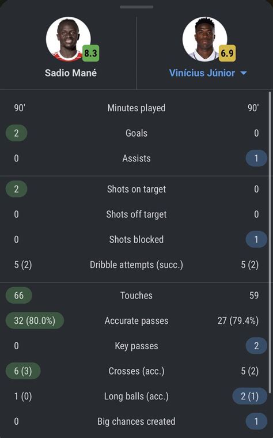Viewport: 273px width, 438px height.
Task: Tap the 32 (80.0%) accurate passes badge
Action: tap(35, 320)
